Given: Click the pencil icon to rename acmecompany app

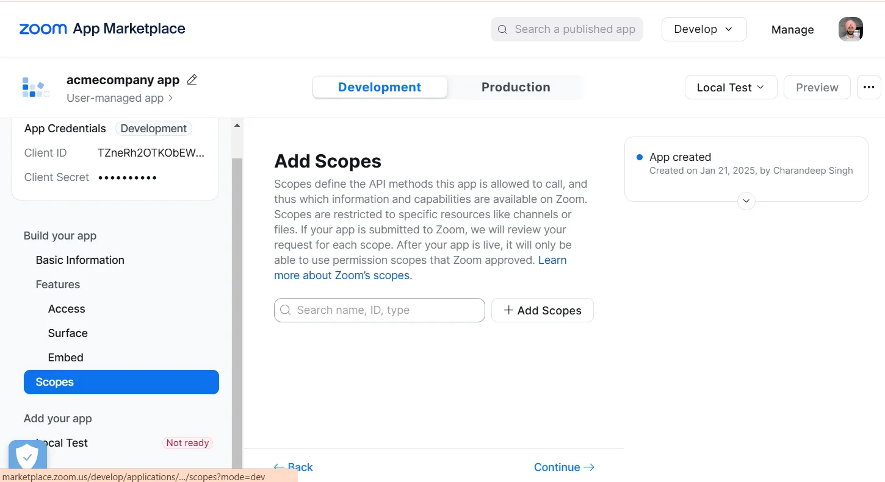Looking at the screenshot, I should [x=192, y=79].
